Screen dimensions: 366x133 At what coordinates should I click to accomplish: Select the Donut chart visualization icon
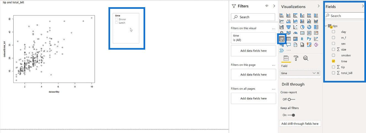pyautogui.click(x=309, y=27)
